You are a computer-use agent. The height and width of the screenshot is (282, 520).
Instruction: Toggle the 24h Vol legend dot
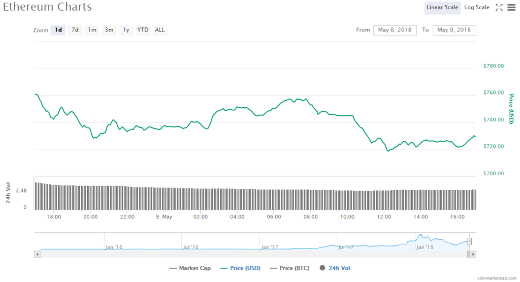323,268
